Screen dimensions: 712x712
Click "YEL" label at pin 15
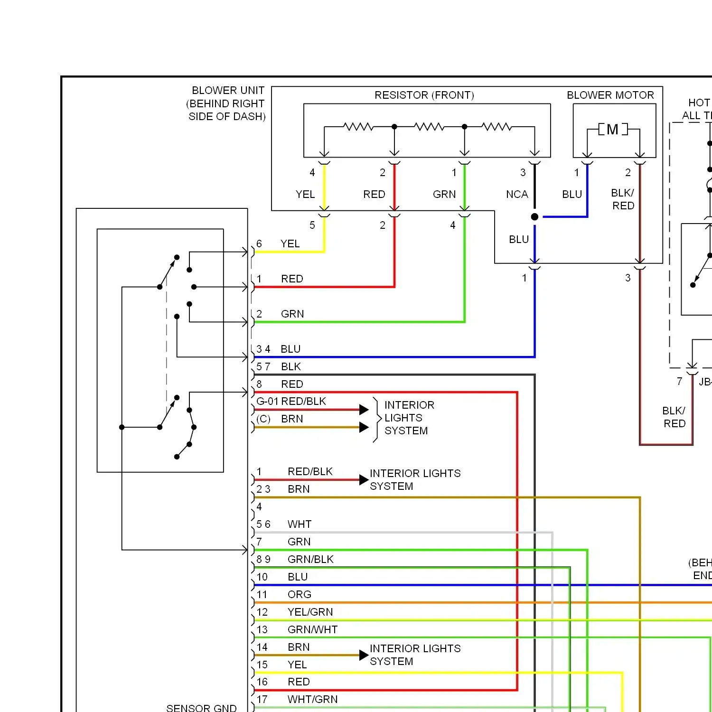(x=297, y=665)
